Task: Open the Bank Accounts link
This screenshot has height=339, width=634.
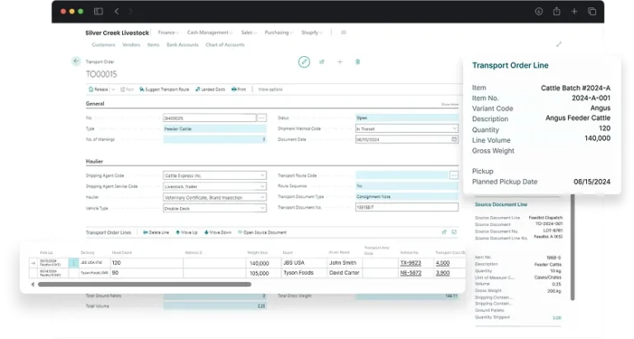Action: click(182, 45)
